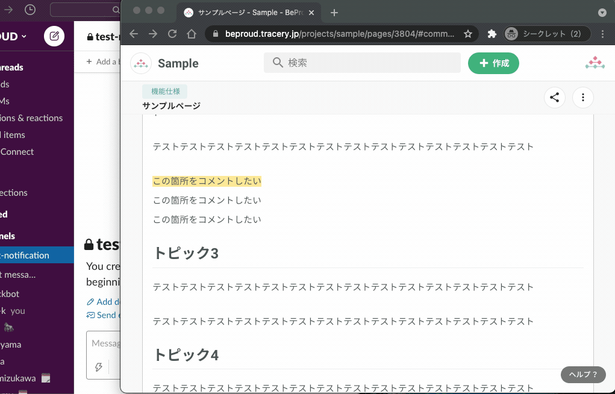Open Chrome's three-dot main menu

tap(602, 34)
